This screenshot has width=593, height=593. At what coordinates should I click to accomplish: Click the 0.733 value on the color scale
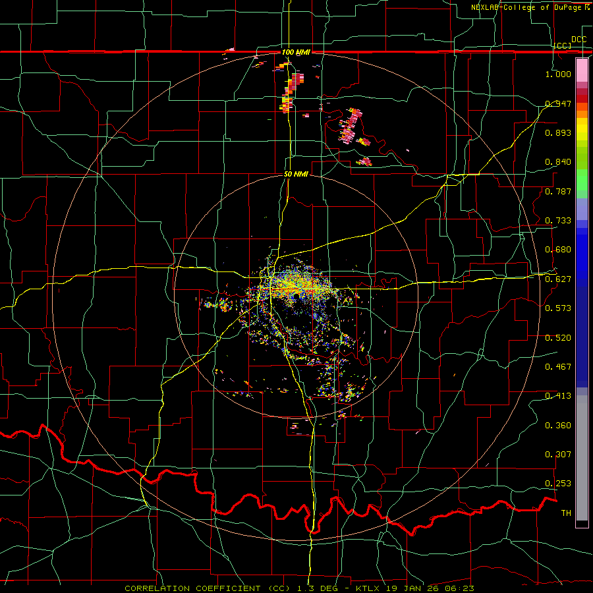point(558,221)
